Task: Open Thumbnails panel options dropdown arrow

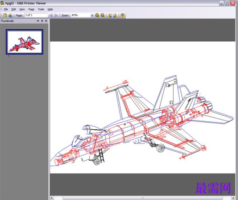Action: pyautogui.click(x=38, y=21)
